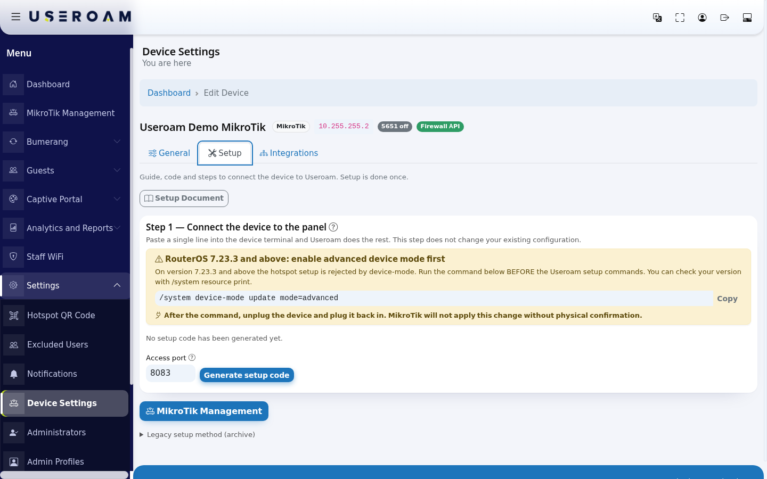This screenshot has width=767, height=479.
Task: Click the Bumerang refresh icon in sidebar
Action: click(x=13, y=142)
